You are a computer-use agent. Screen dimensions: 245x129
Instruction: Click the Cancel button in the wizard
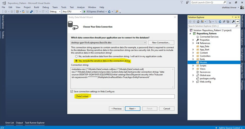tap(167, 109)
